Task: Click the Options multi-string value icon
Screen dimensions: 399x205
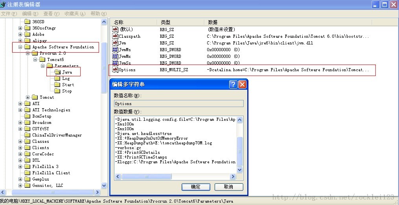Action: [115, 70]
